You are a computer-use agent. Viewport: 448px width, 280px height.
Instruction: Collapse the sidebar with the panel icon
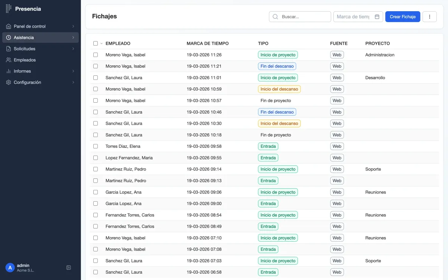pyautogui.click(x=69, y=268)
